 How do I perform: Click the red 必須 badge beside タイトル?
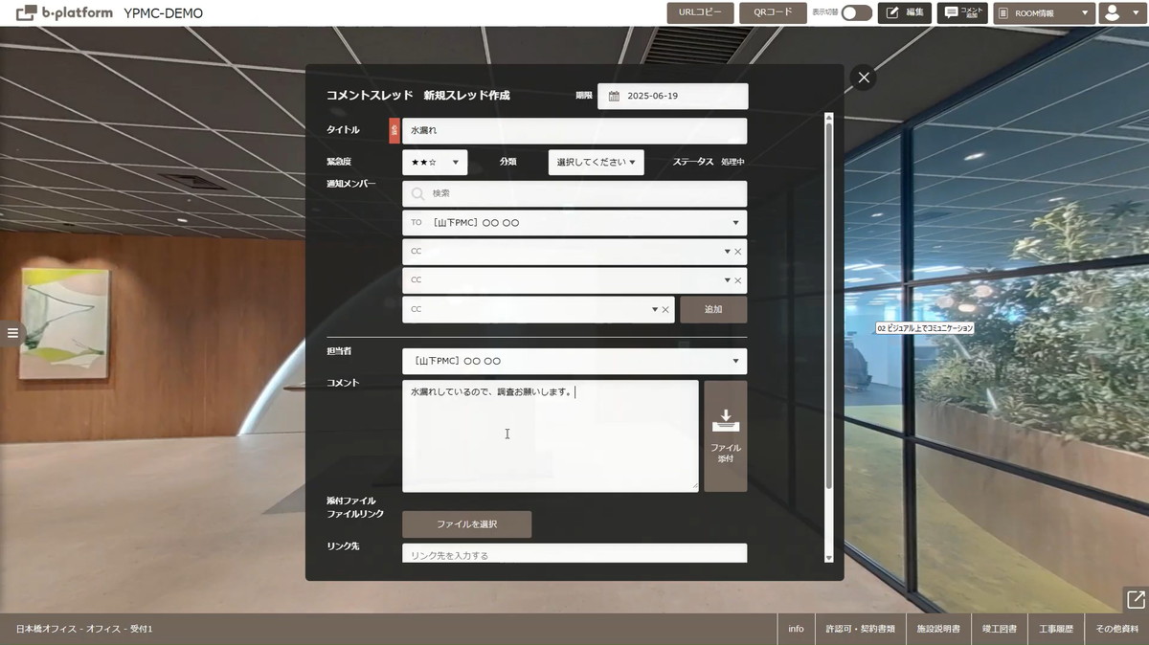(394, 130)
